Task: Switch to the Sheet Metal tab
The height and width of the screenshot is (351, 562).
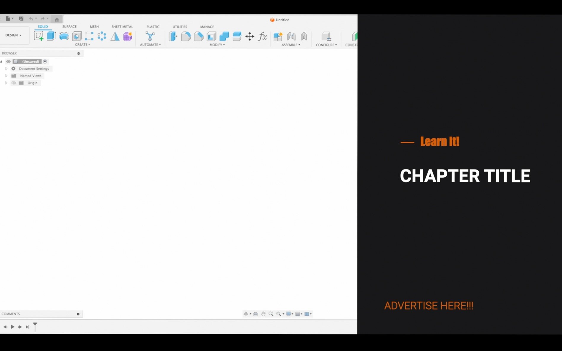Action: 122,27
